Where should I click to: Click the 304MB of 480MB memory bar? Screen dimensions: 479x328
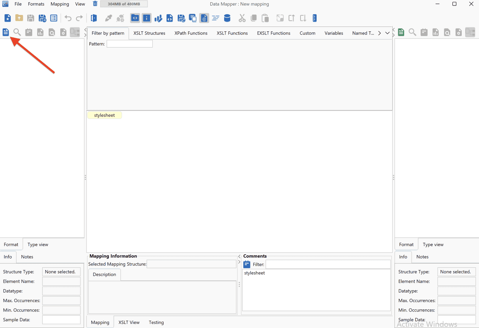[124, 4]
